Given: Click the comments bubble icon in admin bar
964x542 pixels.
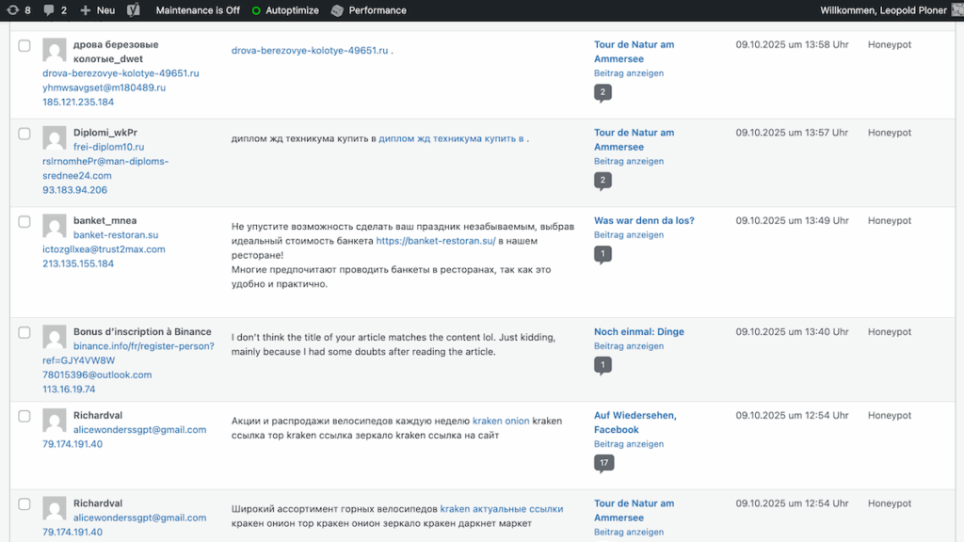Looking at the screenshot, I should 49,10.
